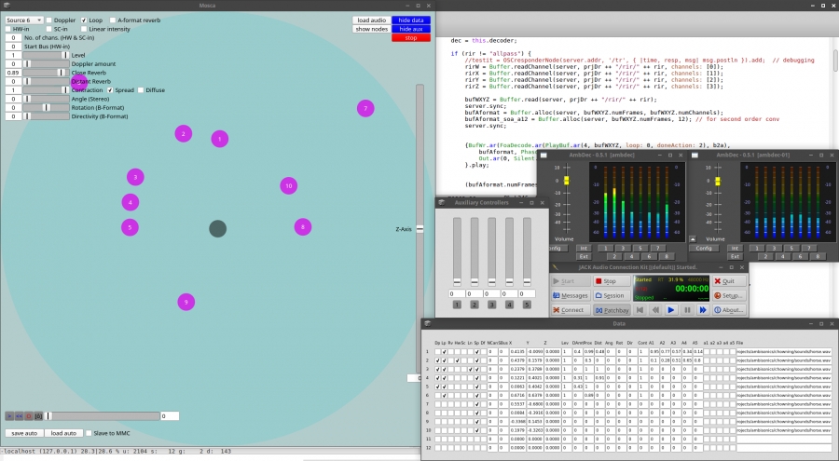Pick source node 4 on the map
This screenshot has height=461, width=839.
[130, 202]
